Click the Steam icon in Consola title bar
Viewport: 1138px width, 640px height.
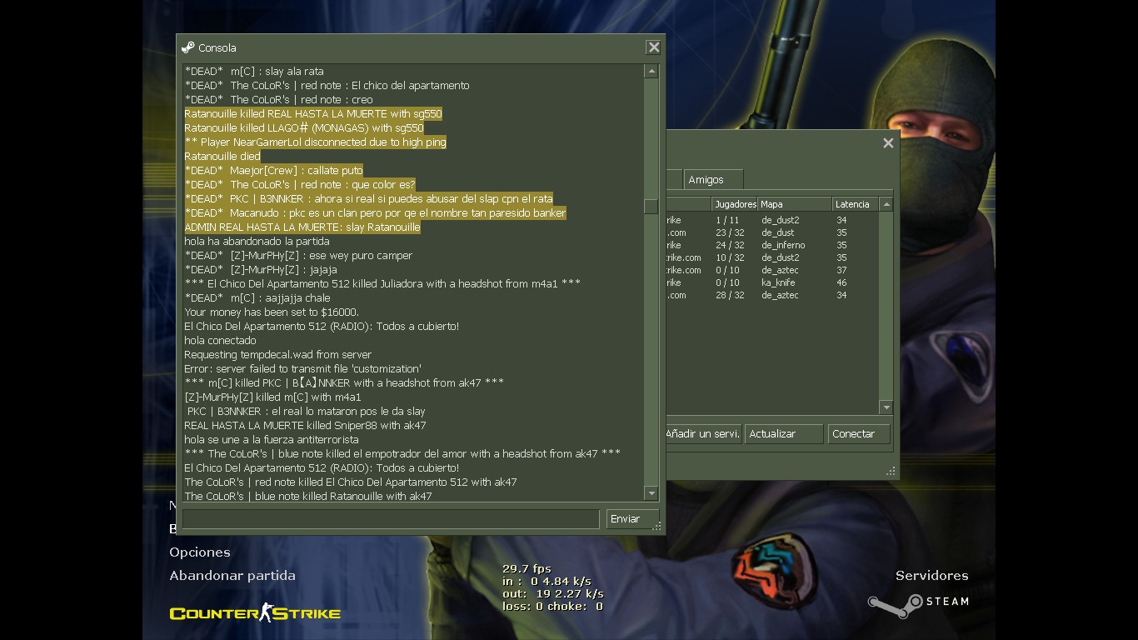tap(187, 47)
